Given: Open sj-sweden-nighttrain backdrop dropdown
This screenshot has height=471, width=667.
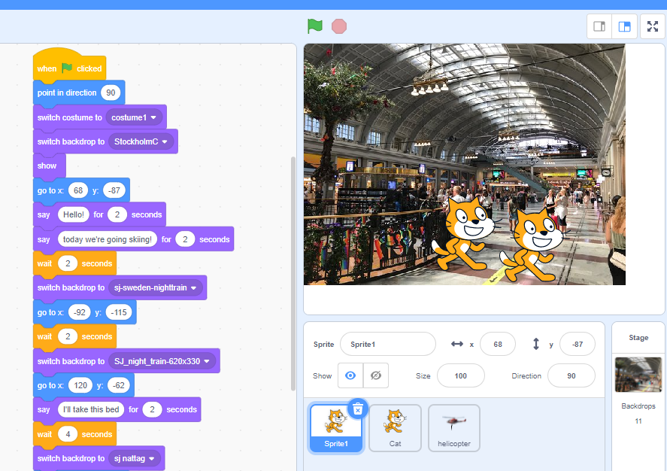Looking at the screenshot, I should tap(155, 287).
